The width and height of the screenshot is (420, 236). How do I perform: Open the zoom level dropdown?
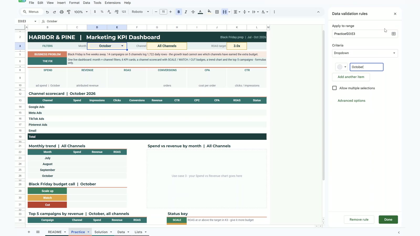[81, 12]
